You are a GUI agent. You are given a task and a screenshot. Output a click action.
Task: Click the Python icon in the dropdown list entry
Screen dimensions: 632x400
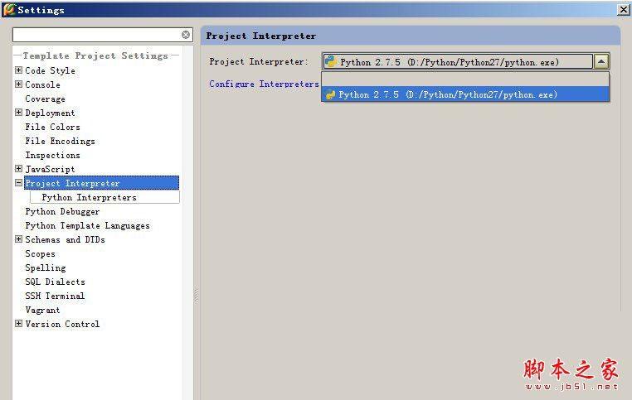pos(330,94)
